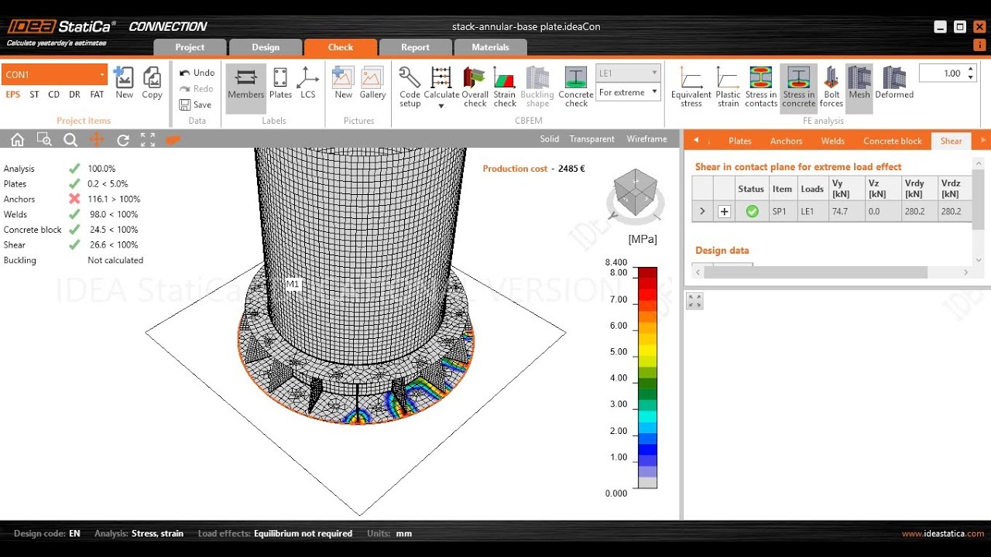Open Code setup
Viewport: 991px width, 557px height.
click(x=410, y=86)
